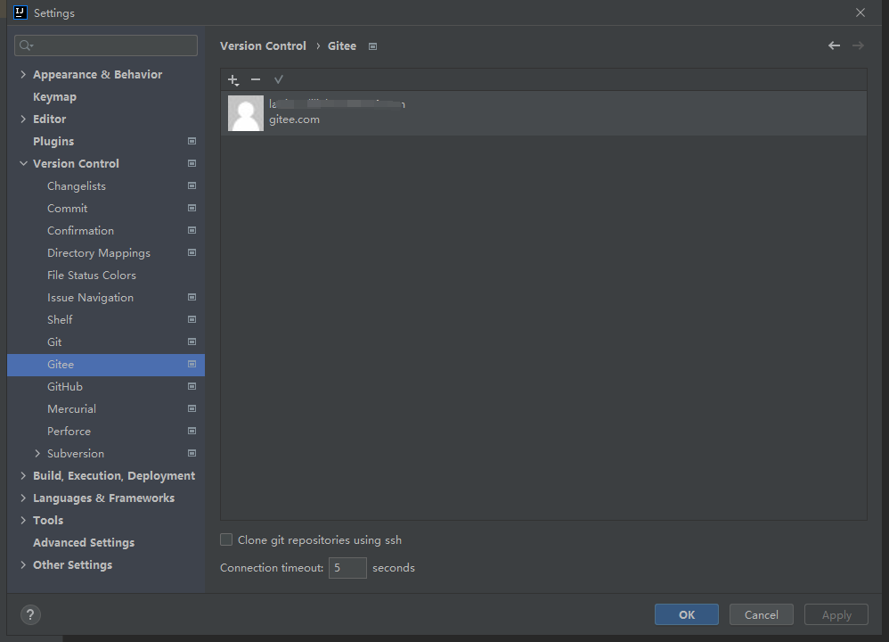
Task: Enable Clone git repositories using ssh
Action: [x=226, y=539]
